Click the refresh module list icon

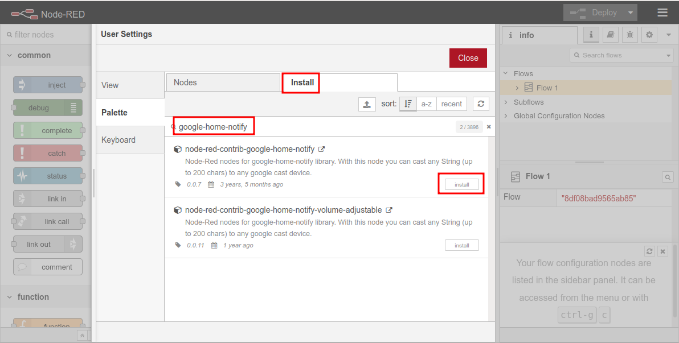pos(481,104)
